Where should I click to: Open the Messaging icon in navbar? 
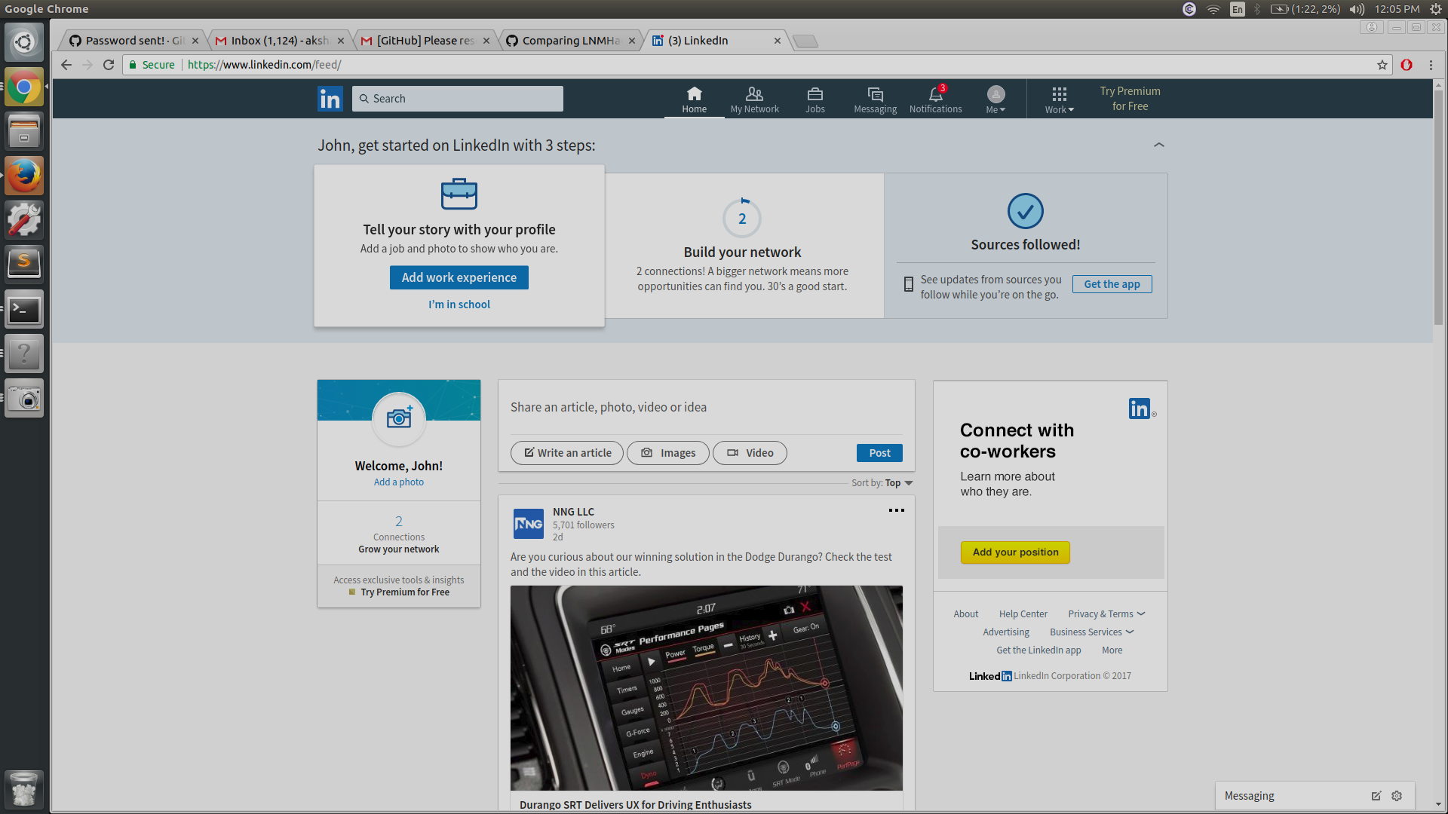click(875, 94)
